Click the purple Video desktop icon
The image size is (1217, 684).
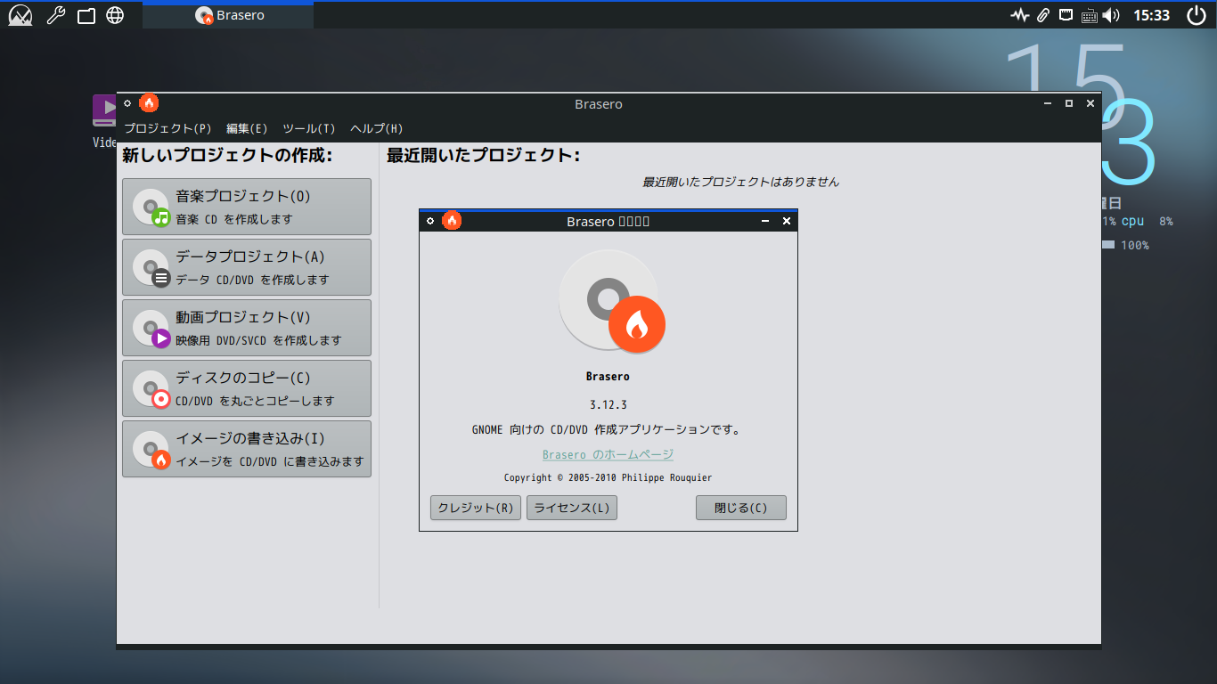tap(104, 110)
